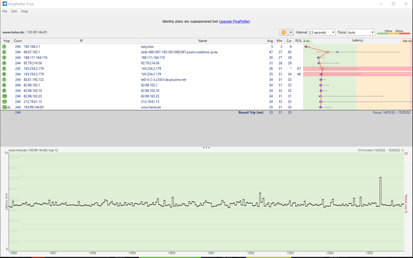Click hop 7 green circle icon
The image size is (413, 258).
(4, 80)
